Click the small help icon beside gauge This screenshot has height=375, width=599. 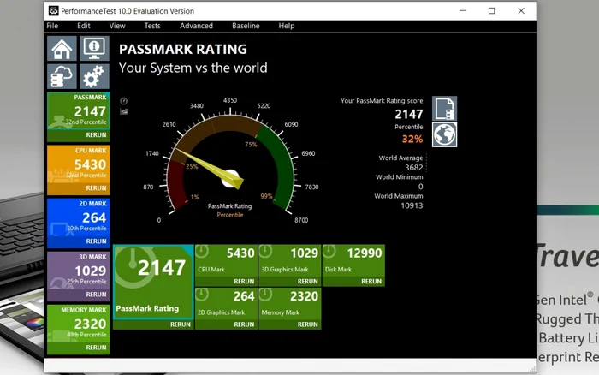coord(124,101)
